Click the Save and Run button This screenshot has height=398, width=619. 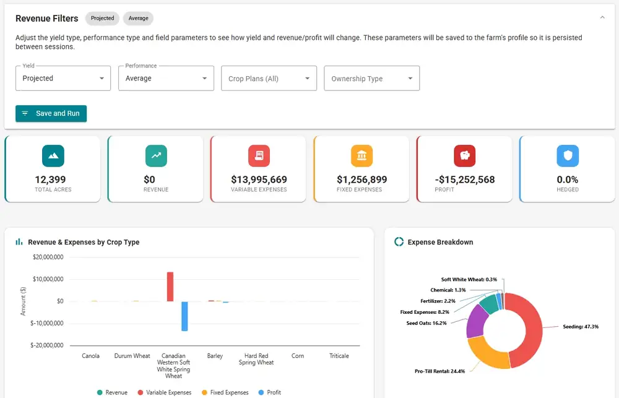click(x=51, y=113)
